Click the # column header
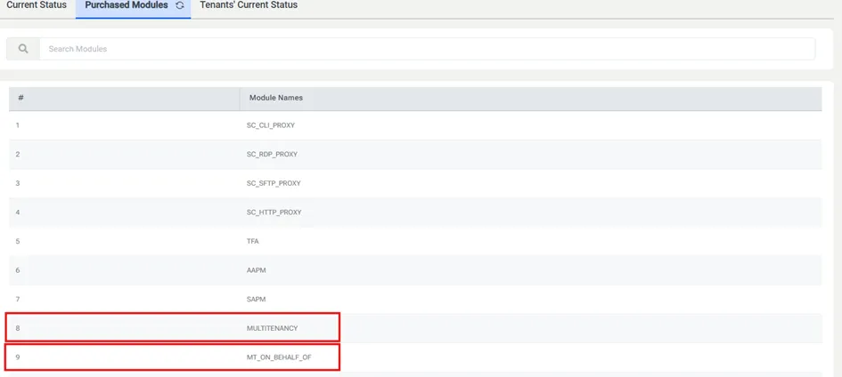842x377 pixels. (x=125, y=98)
